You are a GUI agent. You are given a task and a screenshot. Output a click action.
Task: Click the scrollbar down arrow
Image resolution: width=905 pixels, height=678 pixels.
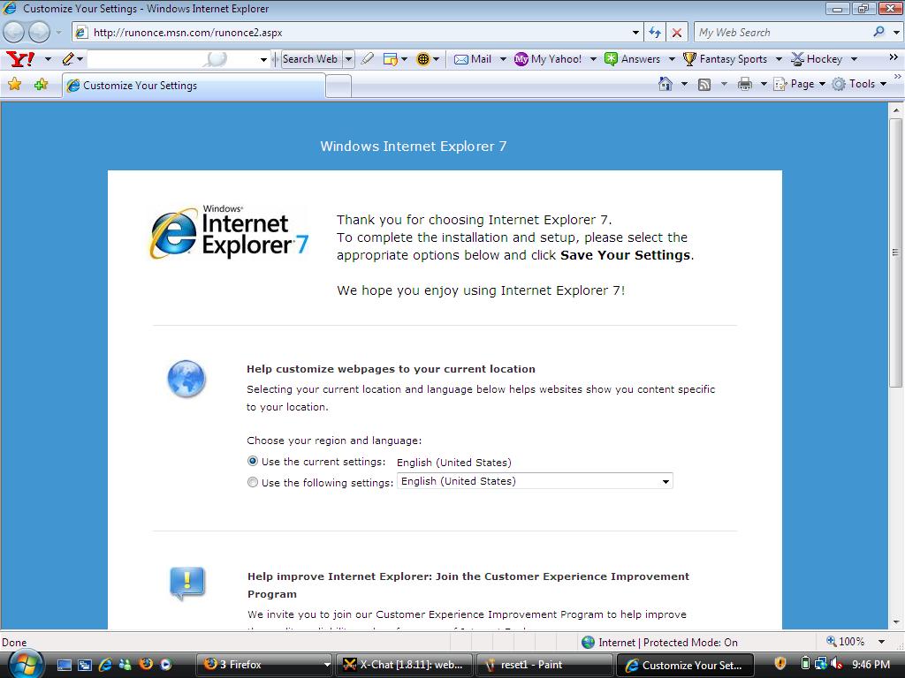896,622
